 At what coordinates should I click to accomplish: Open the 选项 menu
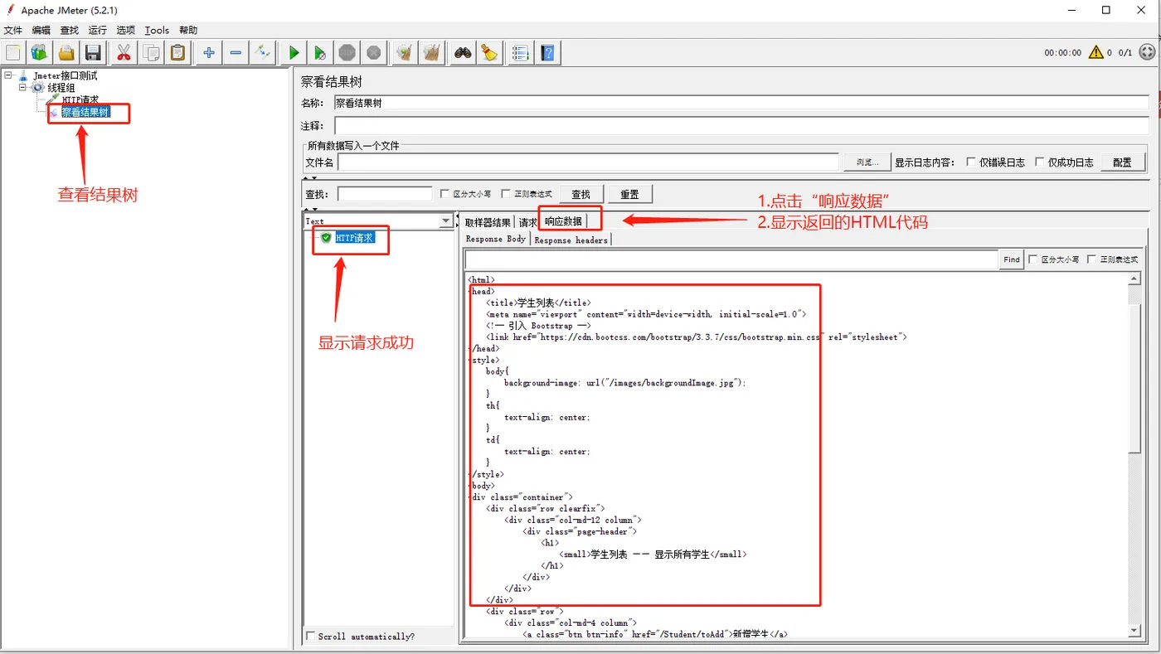125,30
